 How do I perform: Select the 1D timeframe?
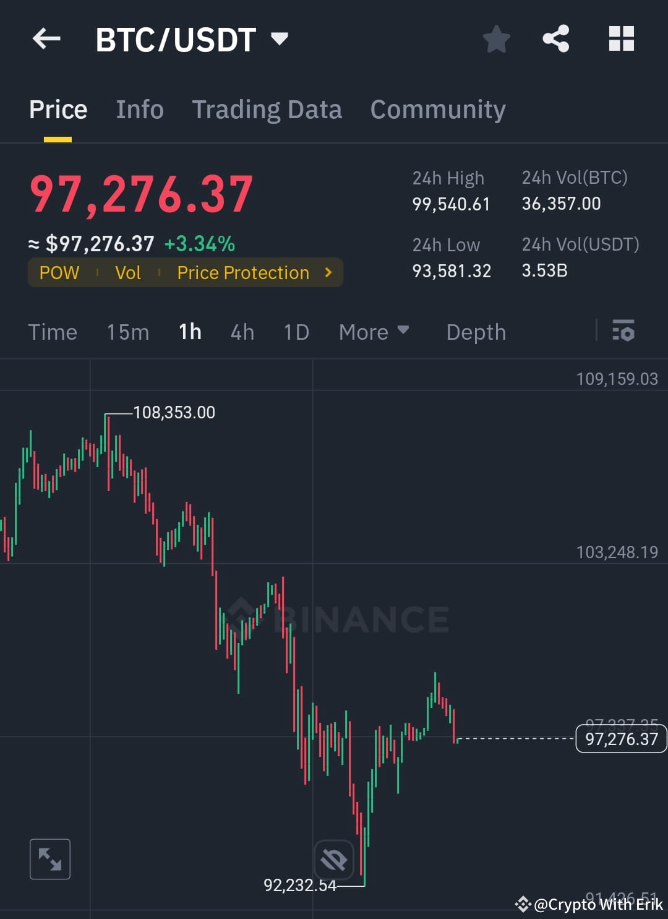coord(296,332)
